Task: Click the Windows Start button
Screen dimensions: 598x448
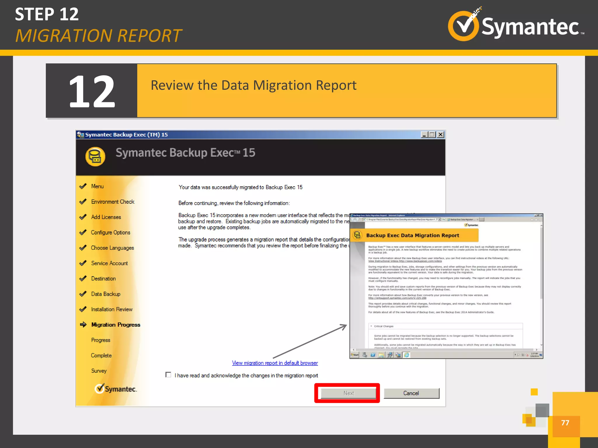Action: coord(355,355)
